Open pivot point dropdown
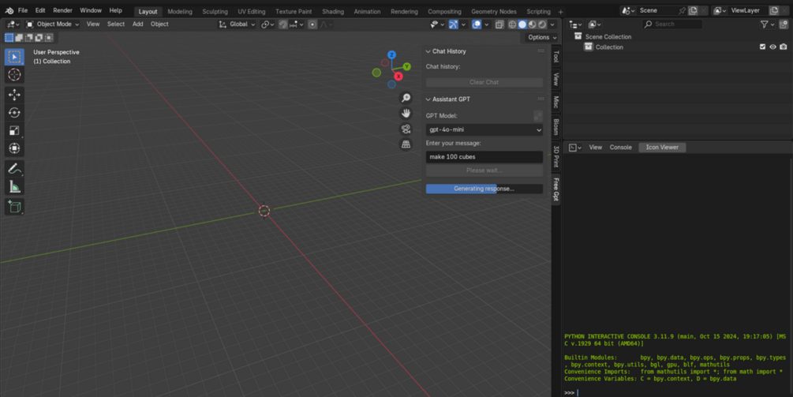 pos(267,24)
